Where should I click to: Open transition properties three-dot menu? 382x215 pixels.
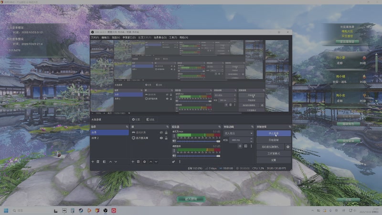[x=251, y=146]
